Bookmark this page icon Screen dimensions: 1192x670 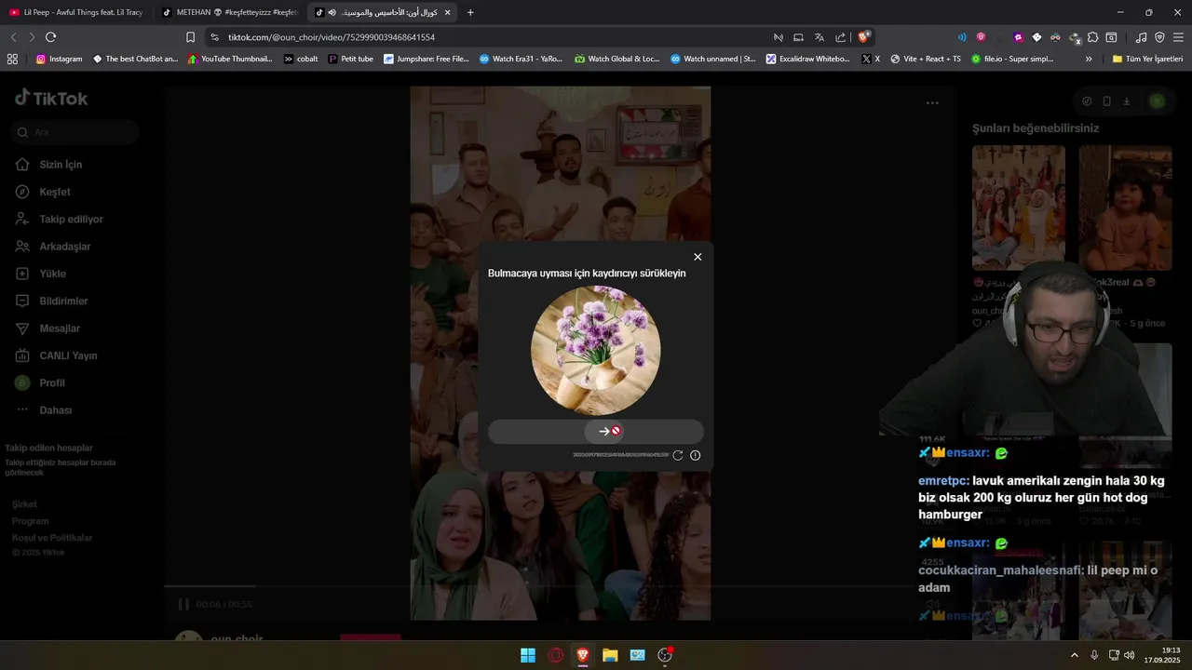(x=190, y=37)
